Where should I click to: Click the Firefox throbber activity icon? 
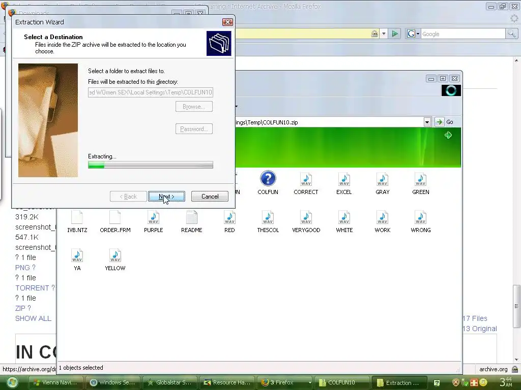pos(514,18)
